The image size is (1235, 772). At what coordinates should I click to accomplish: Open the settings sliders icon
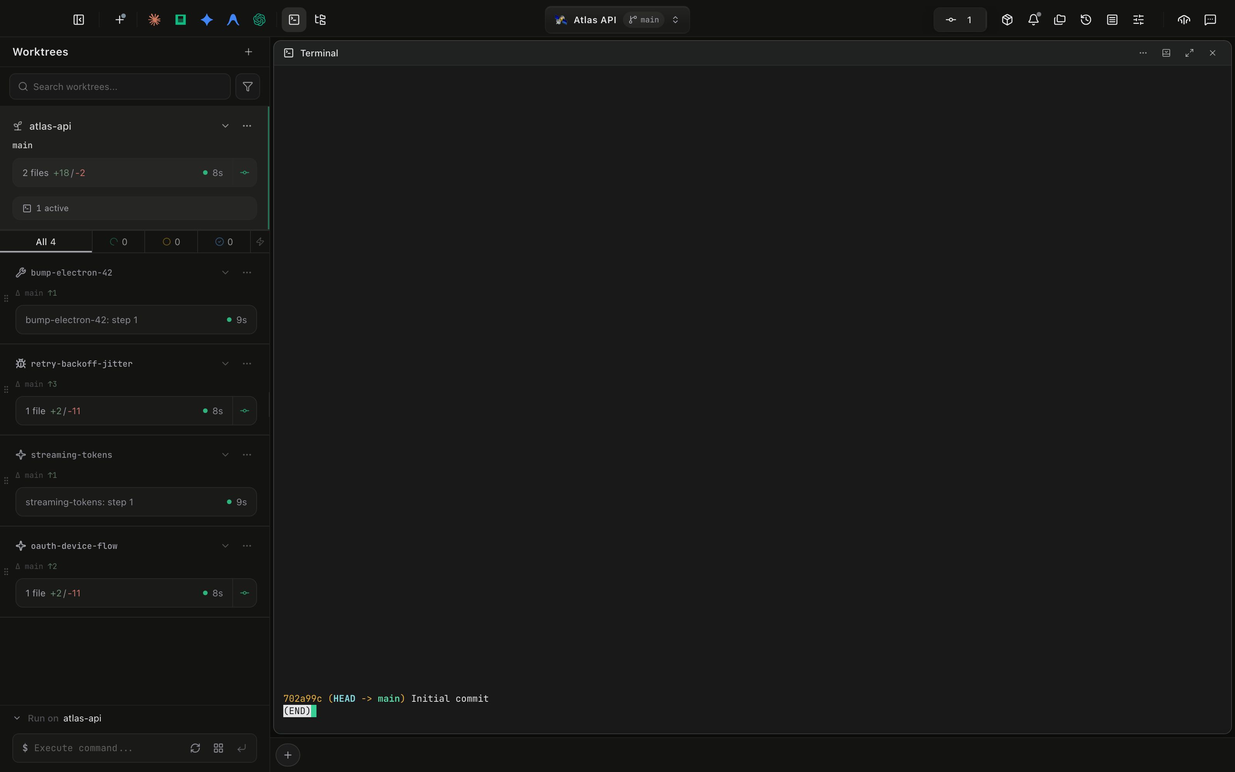pos(1139,20)
